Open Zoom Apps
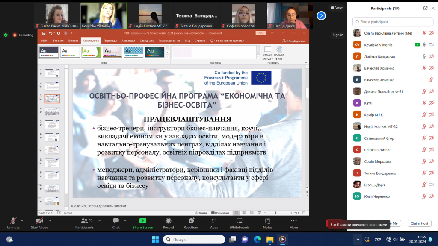This screenshot has width=438, height=246. click(x=214, y=223)
